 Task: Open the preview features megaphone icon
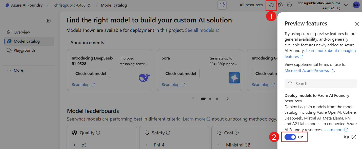(x=271, y=5)
